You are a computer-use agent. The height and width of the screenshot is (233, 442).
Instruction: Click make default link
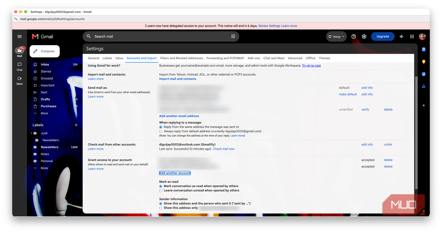point(348,94)
